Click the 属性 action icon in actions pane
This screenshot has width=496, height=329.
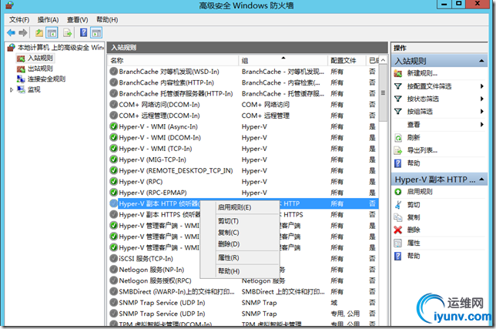(x=398, y=243)
